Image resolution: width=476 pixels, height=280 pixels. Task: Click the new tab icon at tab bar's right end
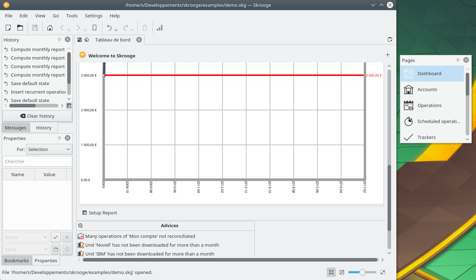pos(390,39)
